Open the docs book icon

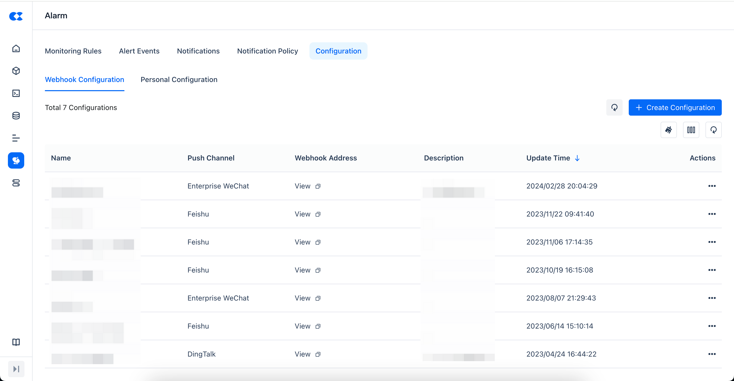click(x=16, y=342)
